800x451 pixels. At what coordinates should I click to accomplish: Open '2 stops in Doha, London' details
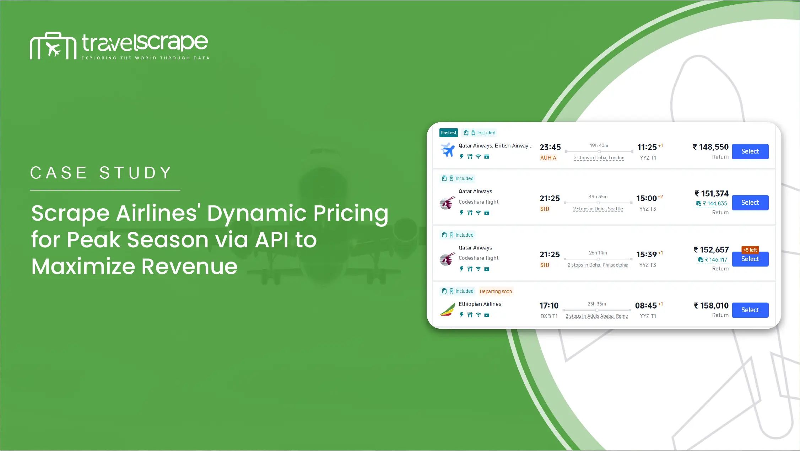(599, 158)
